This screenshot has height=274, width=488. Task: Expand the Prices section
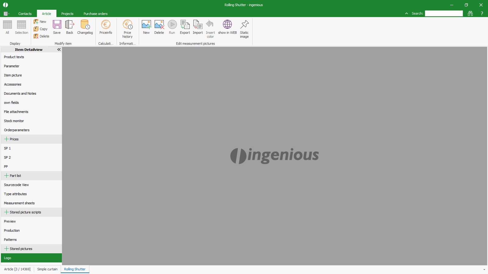point(6,139)
